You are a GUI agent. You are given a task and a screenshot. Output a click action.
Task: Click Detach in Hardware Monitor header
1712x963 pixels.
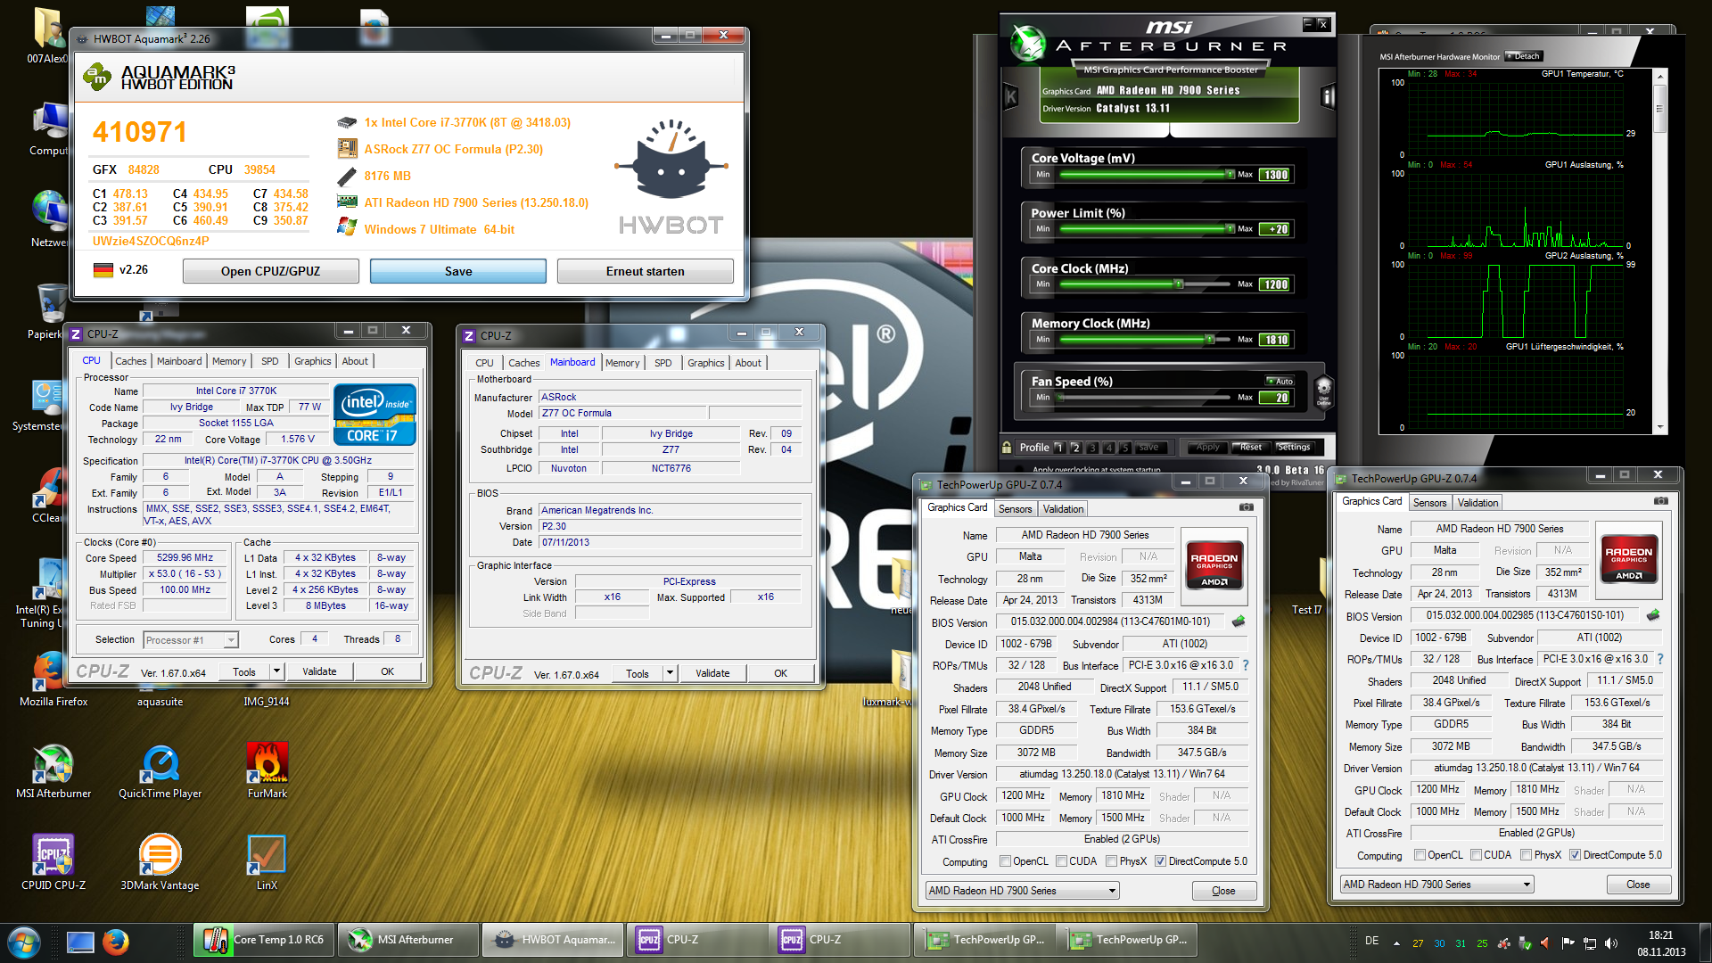tap(1524, 56)
